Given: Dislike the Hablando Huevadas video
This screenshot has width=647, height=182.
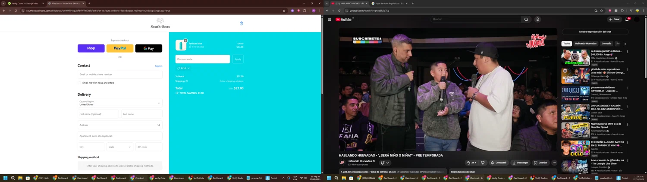Looking at the screenshot, I should point(483,163).
